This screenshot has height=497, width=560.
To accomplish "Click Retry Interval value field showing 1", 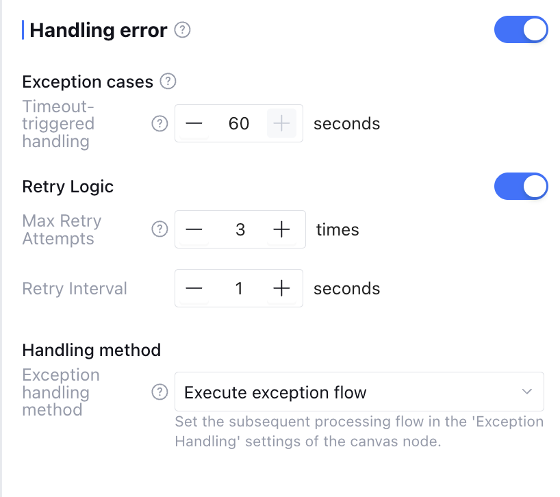I will pos(238,289).
